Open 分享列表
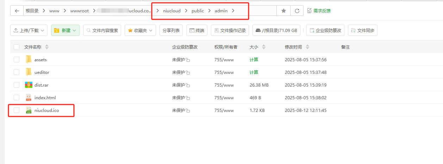The height and width of the screenshot is (164, 443). click(171, 30)
